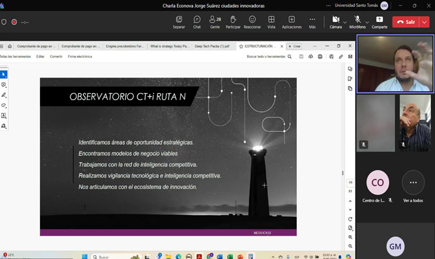
Task: Toggle the Cámara on or off
Action: pyautogui.click(x=335, y=21)
